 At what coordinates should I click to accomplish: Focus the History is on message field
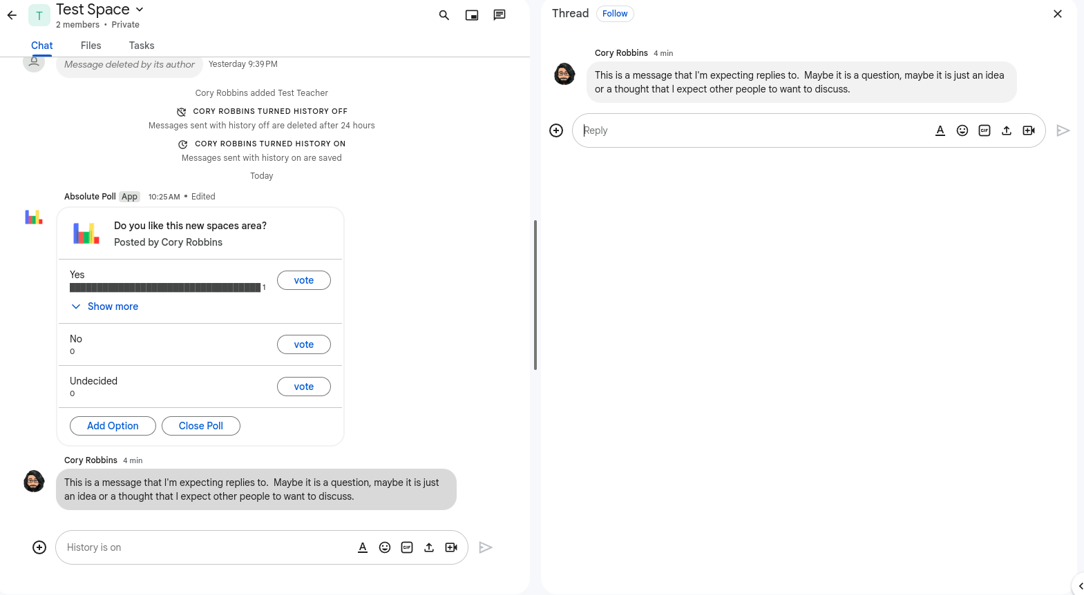[207, 547]
